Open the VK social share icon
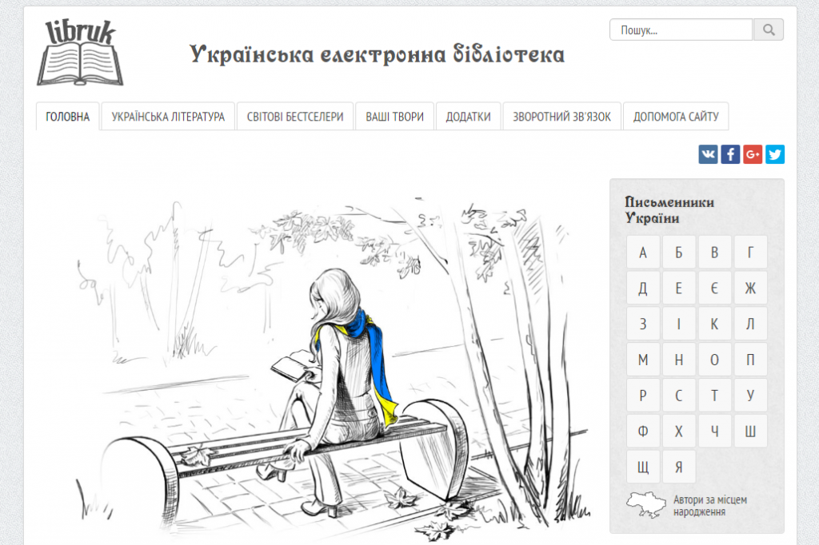This screenshot has width=819, height=545. pyautogui.click(x=708, y=154)
